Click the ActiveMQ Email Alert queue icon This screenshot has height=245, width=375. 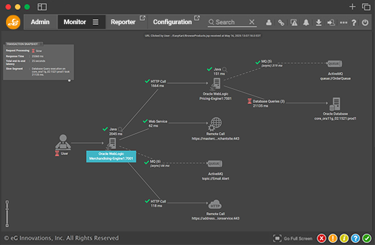[215, 164]
